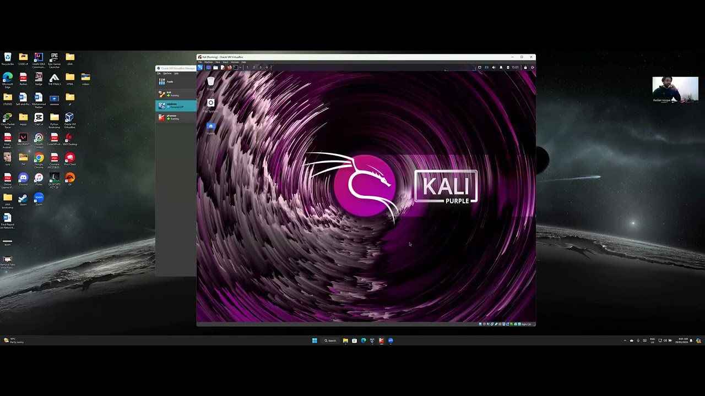Screen dimensions: 705x396
Task: Open the taskbar weather widget
Action: pos(14,340)
